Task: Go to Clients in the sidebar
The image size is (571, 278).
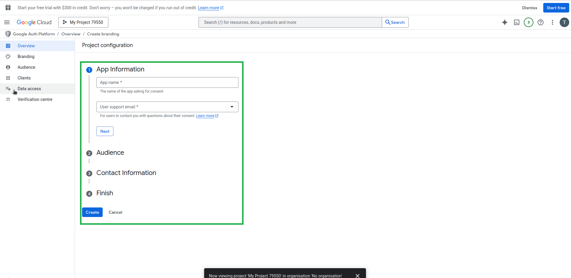Action: pos(24,78)
